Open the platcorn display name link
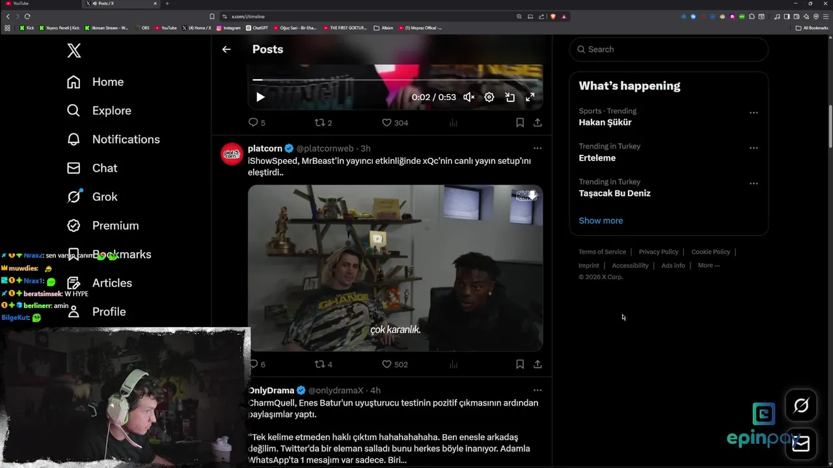Viewport: 833px width, 468px height. click(x=265, y=148)
